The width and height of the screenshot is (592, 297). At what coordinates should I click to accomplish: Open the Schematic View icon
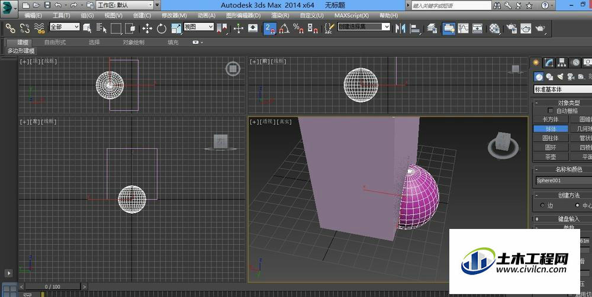(x=478, y=28)
